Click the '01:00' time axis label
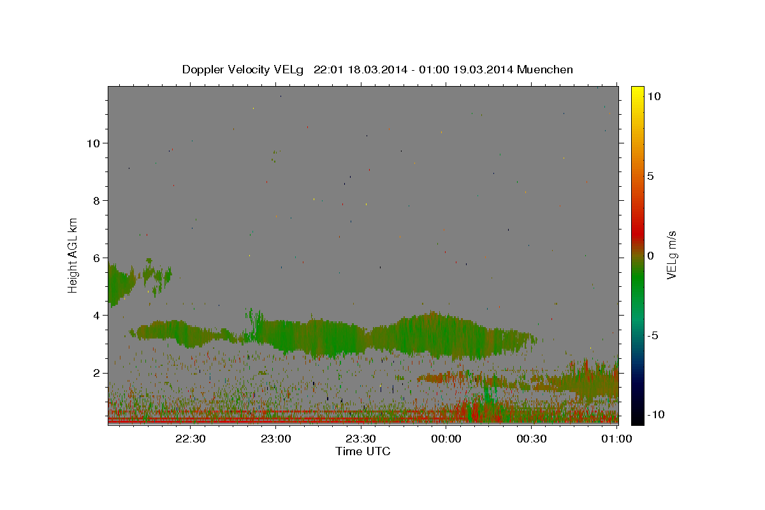This screenshot has width=765, height=510. pyautogui.click(x=616, y=439)
